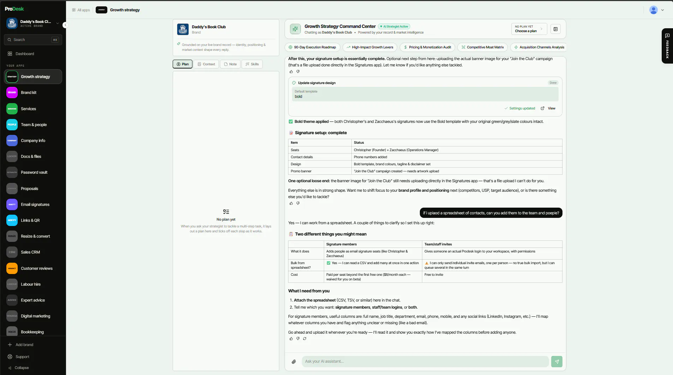This screenshot has height=375, width=673.
Task: Open the Bookkeeping app icon
Action: click(x=12, y=331)
